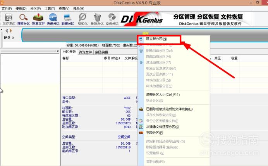Click the ACSI interface type value
Screen dimensions: 268x166
(x=127, y=98)
